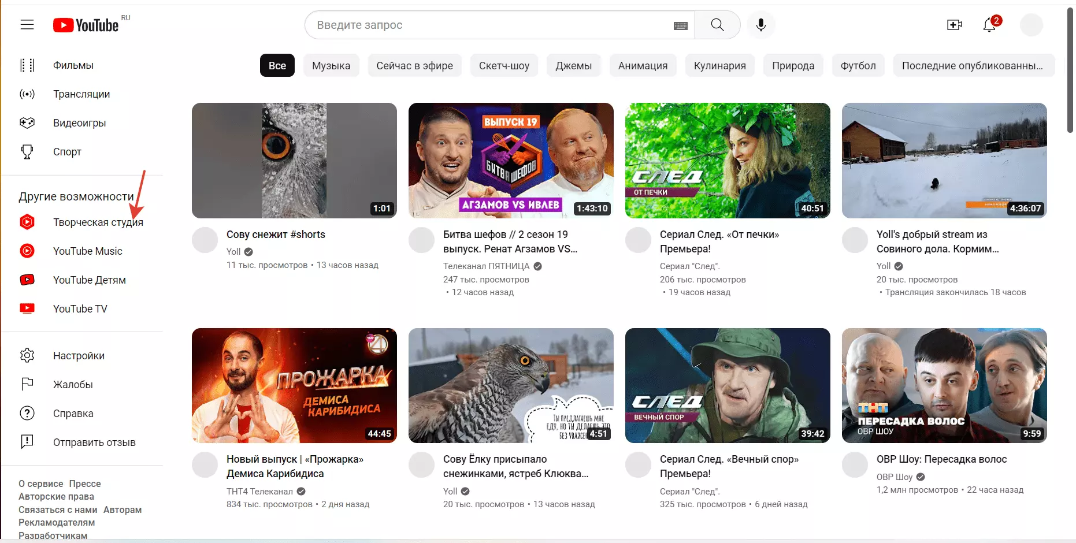The image size is (1076, 543).
Task: Go to YouTube home via logo
Action: point(86,25)
